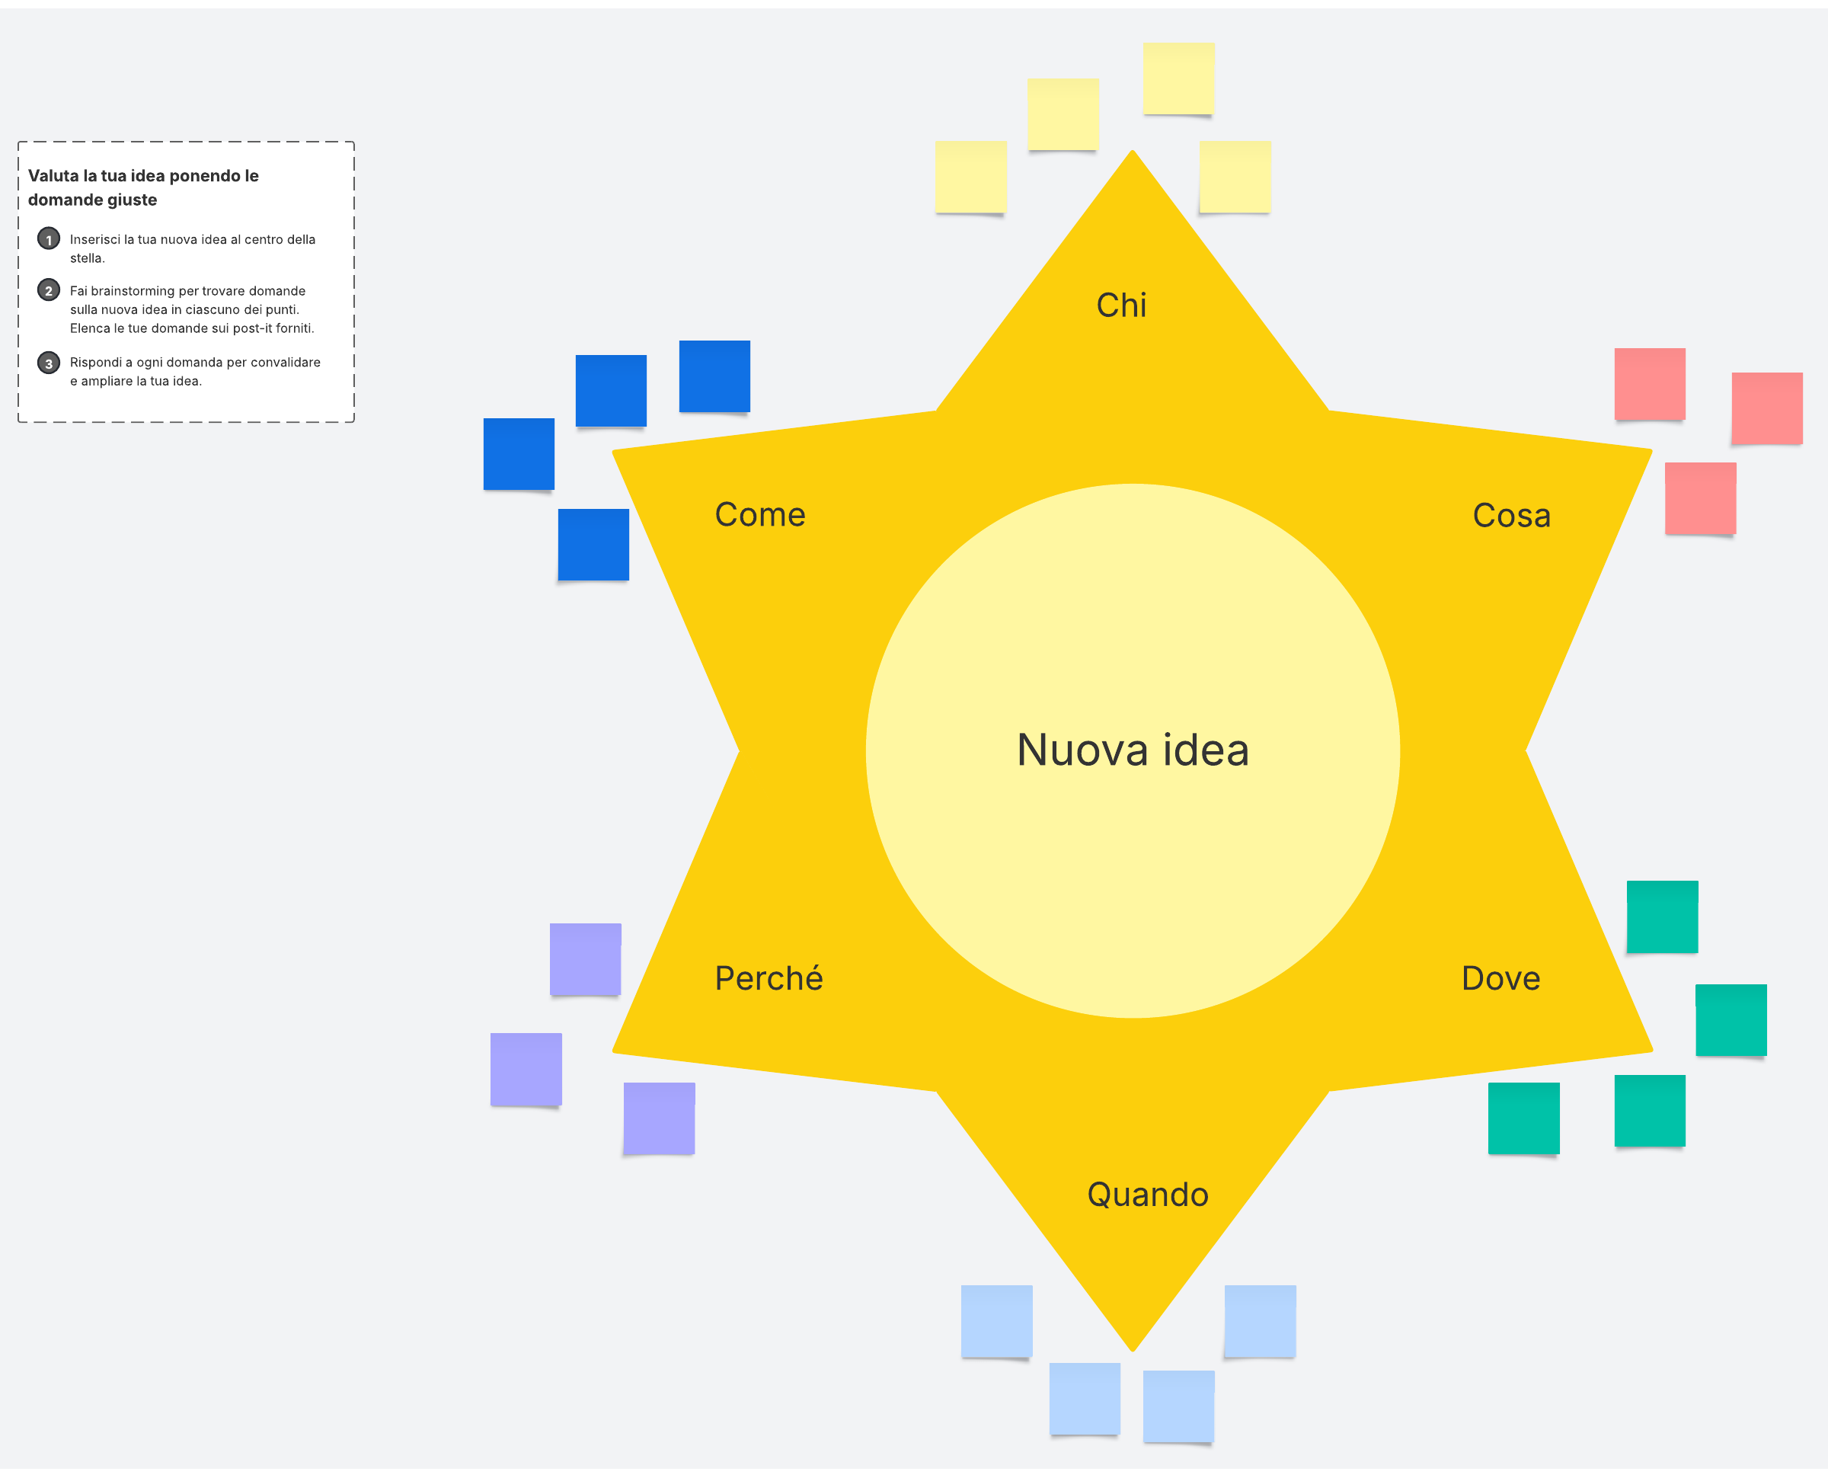This screenshot has width=1828, height=1478.
Task: Select the 'Come' star point label
Action: click(759, 514)
